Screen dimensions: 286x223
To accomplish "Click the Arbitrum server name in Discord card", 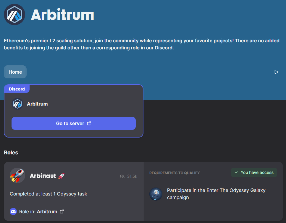I will (37, 104).
